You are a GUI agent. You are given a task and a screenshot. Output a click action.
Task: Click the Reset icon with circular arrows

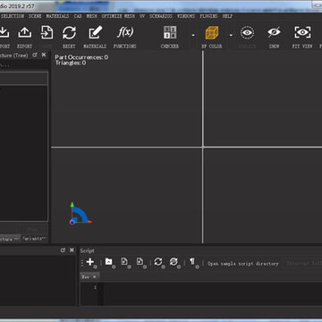click(69, 32)
